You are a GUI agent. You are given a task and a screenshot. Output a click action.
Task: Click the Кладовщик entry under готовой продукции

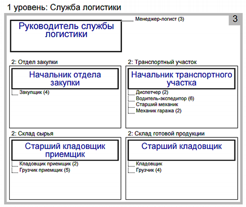(x=149, y=164)
